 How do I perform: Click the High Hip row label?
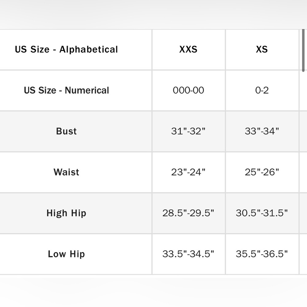coord(66,213)
